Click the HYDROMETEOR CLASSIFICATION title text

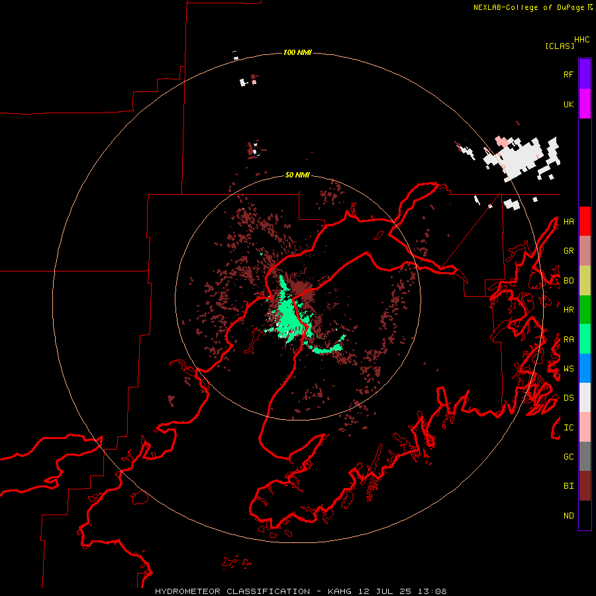[x=232, y=591]
